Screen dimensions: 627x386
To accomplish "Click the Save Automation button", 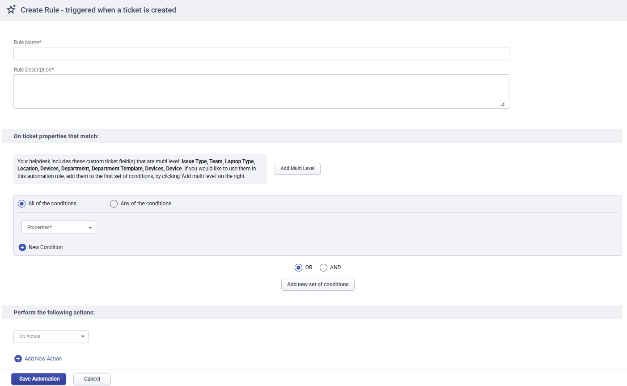I will (x=39, y=379).
